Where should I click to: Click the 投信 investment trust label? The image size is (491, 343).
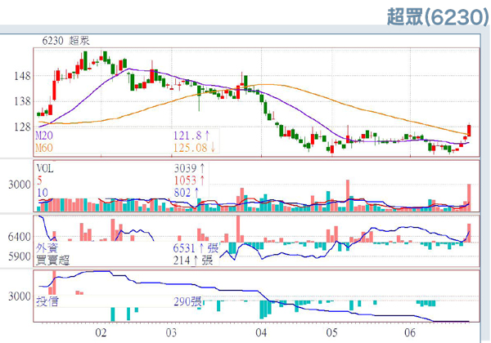47,301
